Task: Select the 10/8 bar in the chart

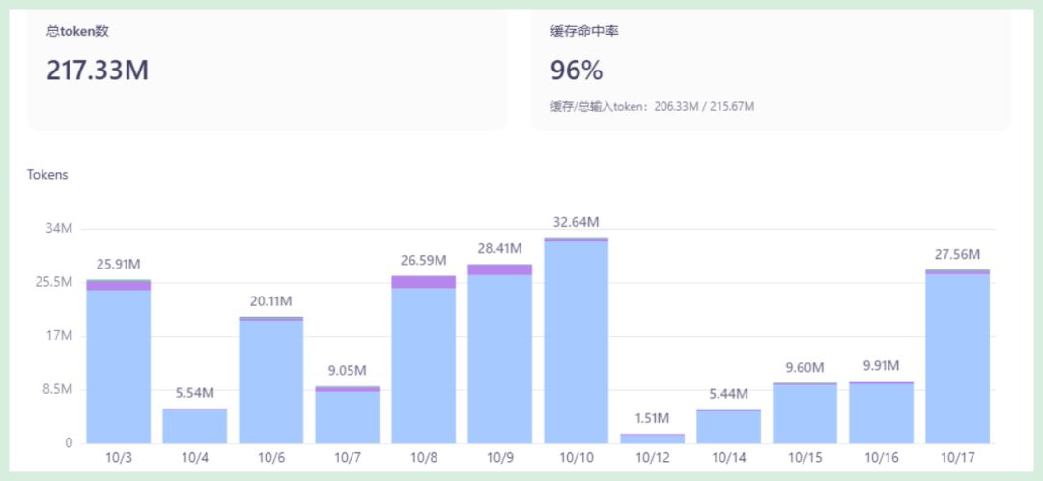Action: click(x=424, y=360)
